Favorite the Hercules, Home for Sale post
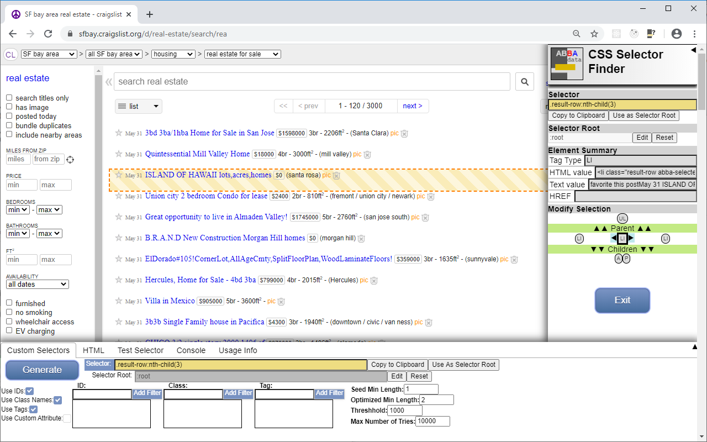The image size is (707, 442). pyautogui.click(x=118, y=280)
